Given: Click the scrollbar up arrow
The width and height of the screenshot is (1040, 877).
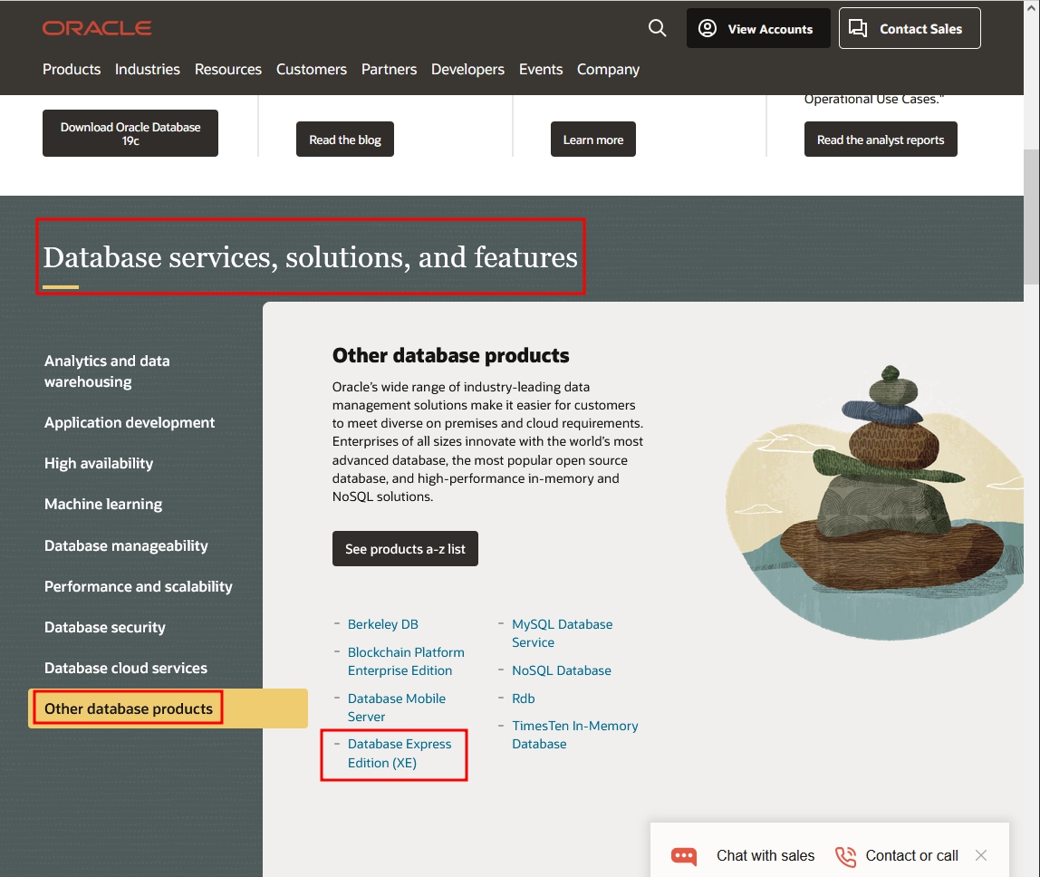Looking at the screenshot, I should [x=1031, y=7].
